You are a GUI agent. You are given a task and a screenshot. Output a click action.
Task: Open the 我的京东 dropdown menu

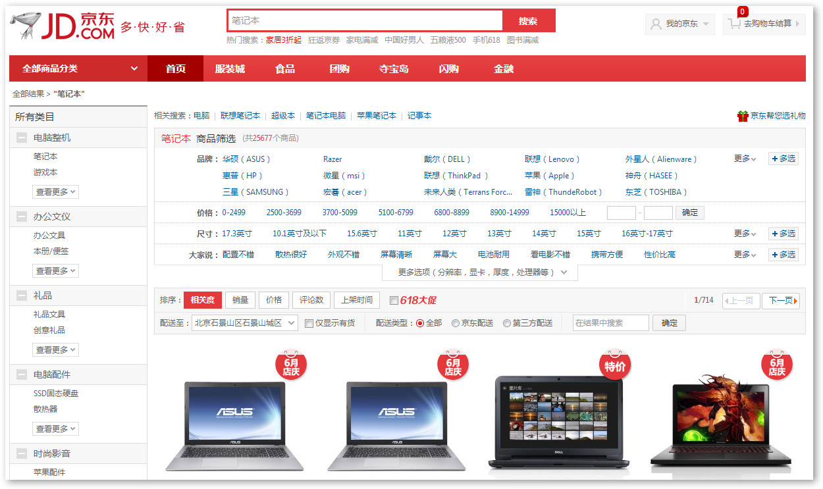[680, 24]
